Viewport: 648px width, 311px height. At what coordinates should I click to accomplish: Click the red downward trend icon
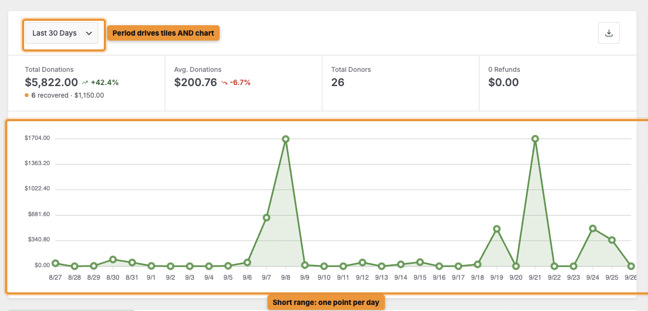tap(225, 83)
